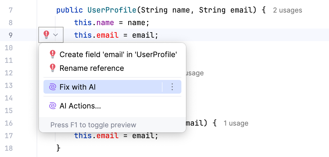
Task: Click the UserProfile constructor name
Action: click(112, 11)
